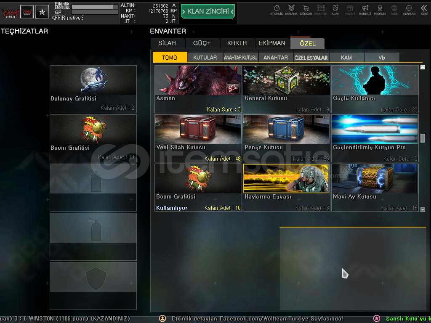This screenshot has height=323, width=431.
Task: Select the General Kutusu item
Action: coord(286,89)
